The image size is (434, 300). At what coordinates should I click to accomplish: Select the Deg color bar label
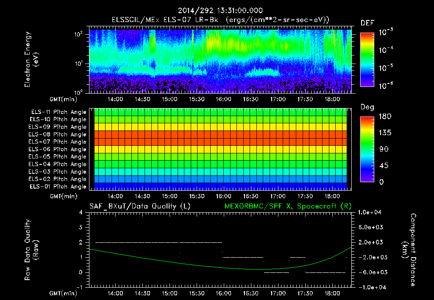coord(367,107)
